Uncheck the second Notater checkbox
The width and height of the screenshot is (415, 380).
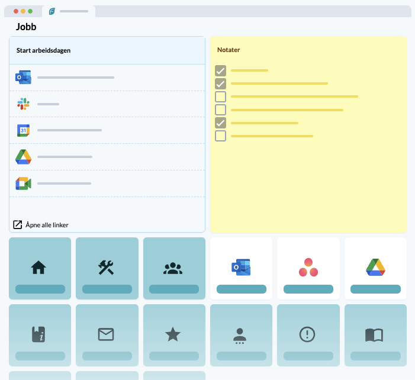point(220,83)
